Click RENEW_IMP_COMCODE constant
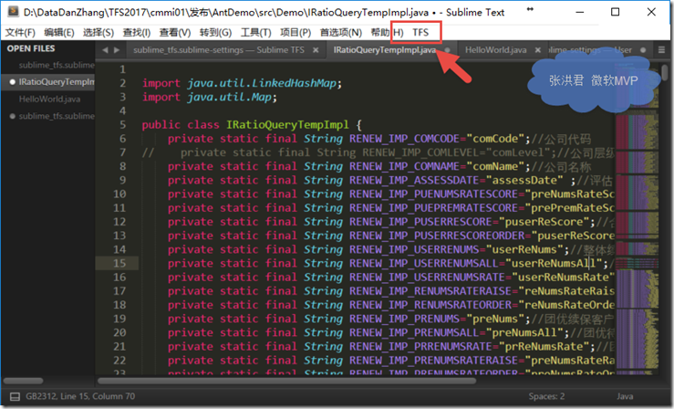Screen dimensions: 674x409 point(404,139)
